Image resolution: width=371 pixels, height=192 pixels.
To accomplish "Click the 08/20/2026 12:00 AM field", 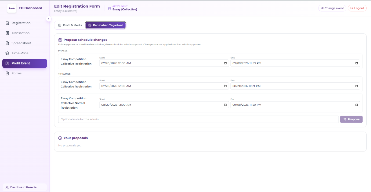I will point(164,105).
